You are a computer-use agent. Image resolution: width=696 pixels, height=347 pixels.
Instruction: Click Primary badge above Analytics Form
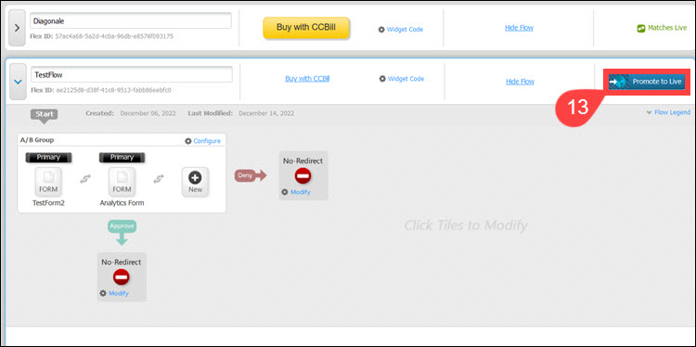122,157
